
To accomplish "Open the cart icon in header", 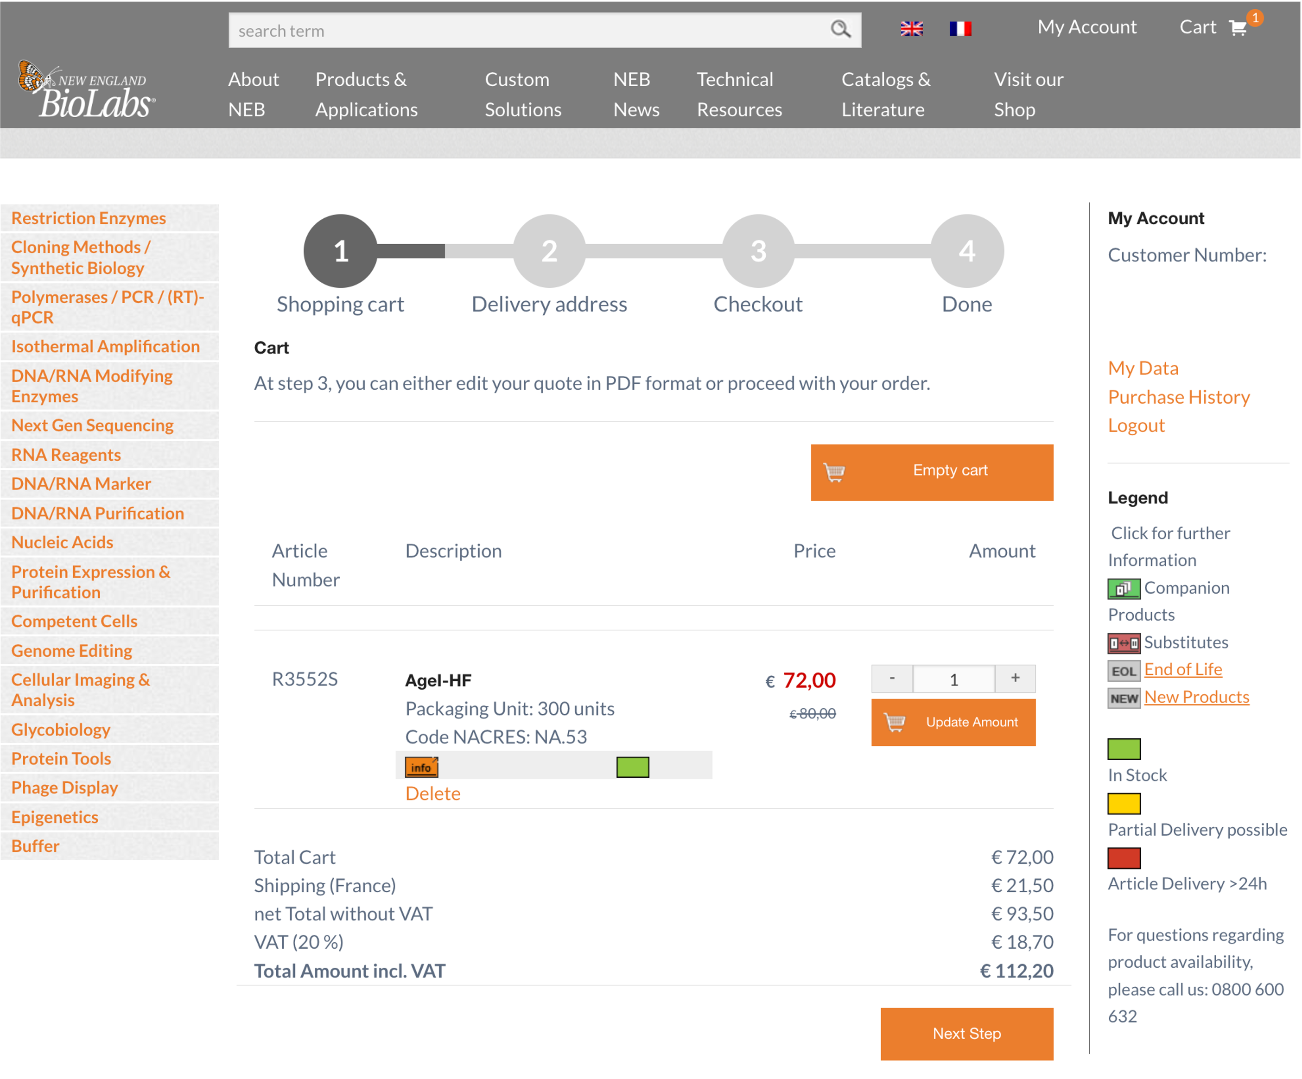I will tap(1238, 28).
